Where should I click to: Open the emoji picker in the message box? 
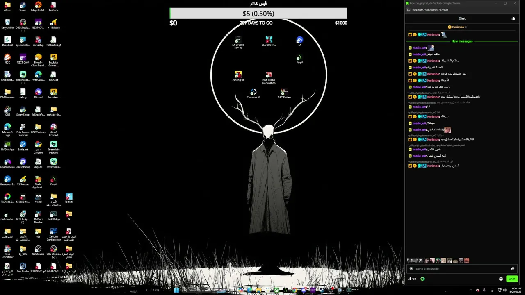tap(513, 269)
